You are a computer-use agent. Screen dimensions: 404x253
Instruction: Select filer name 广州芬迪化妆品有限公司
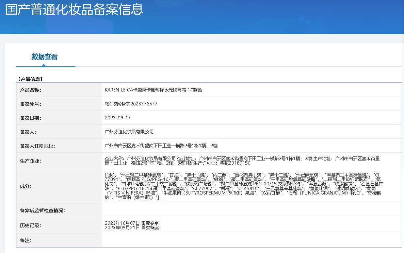coord(129,132)
